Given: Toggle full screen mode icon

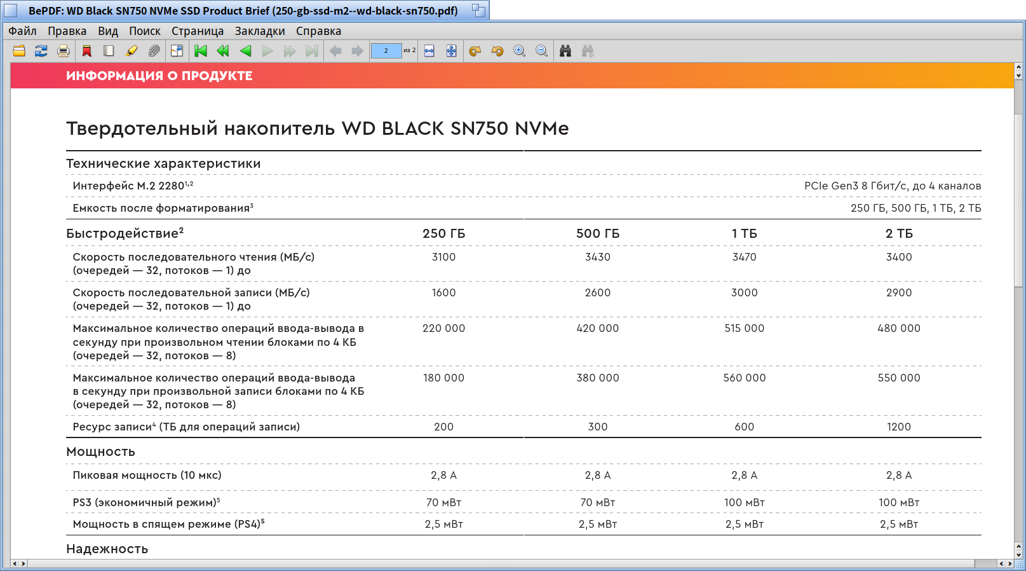Looking at the screenshot, I should [177, 51].
